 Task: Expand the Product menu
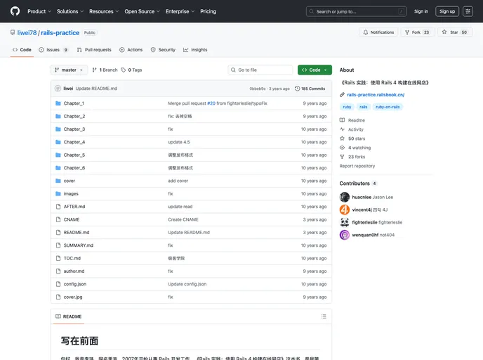(39, 11)
